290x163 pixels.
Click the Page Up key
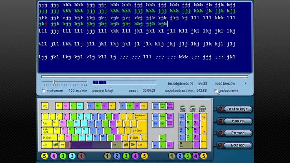coord(170,116)
